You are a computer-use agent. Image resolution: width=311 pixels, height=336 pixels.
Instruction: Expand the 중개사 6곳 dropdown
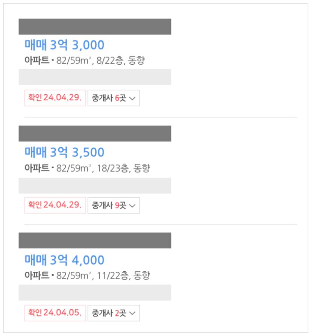coord(114,98)
